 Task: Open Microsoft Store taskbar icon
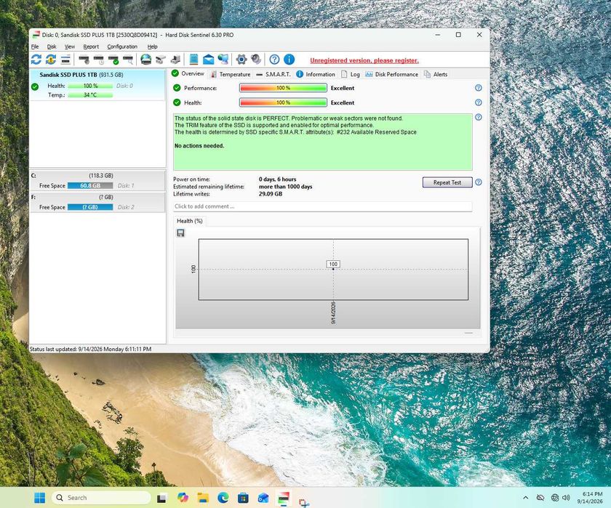coord(243,498)
